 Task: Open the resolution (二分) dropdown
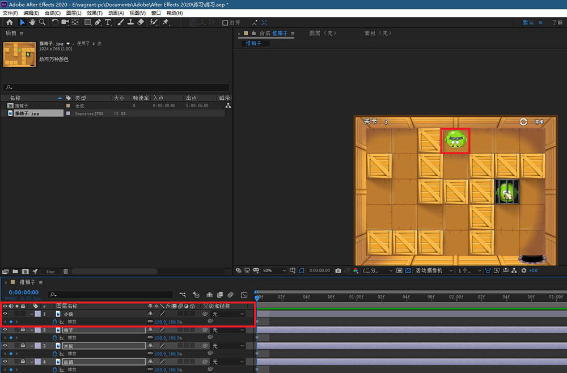tap(378, 270)
